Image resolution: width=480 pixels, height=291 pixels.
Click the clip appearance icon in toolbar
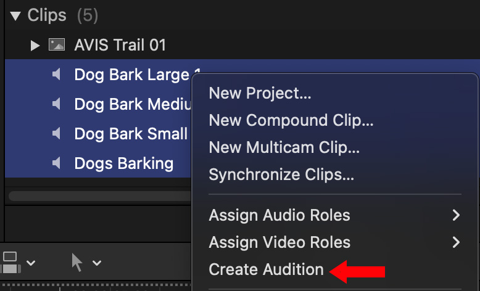[x=10, y=263]
